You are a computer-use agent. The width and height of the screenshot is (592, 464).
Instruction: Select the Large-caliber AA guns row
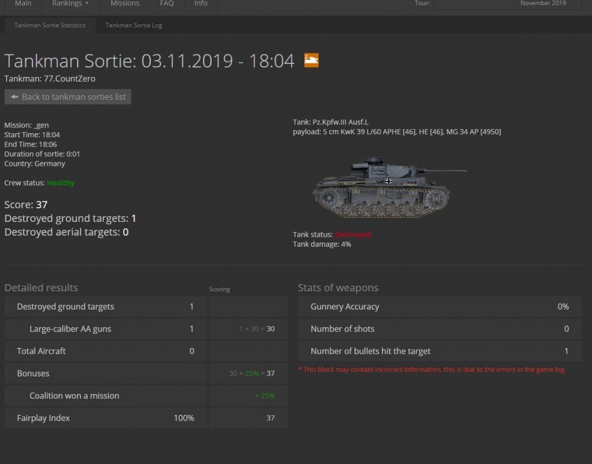tap(105, 329)
